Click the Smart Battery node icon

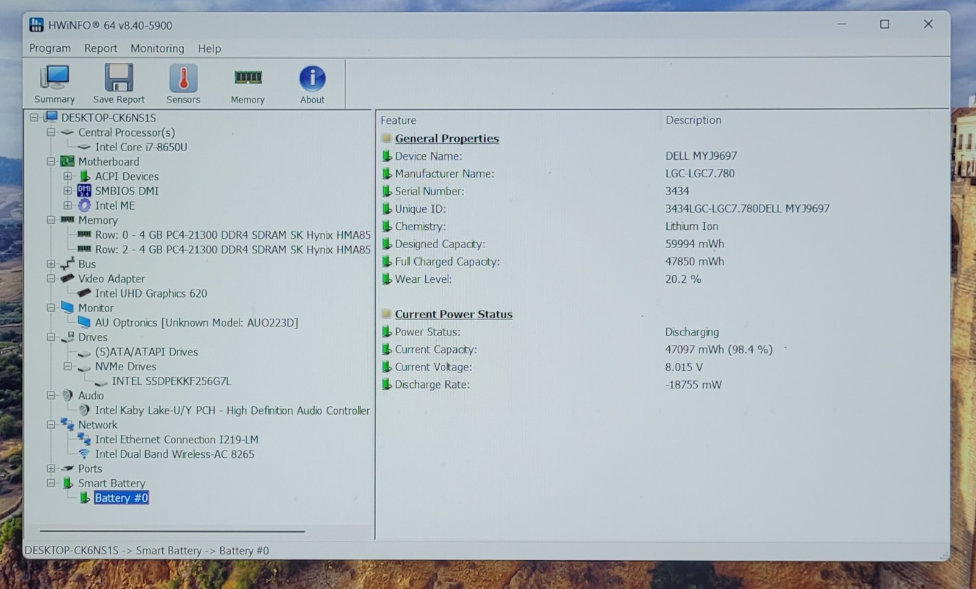pos(68,483)
